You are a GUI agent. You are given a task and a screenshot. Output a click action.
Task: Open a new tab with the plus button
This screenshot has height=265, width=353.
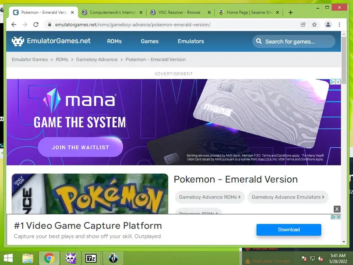291,12
